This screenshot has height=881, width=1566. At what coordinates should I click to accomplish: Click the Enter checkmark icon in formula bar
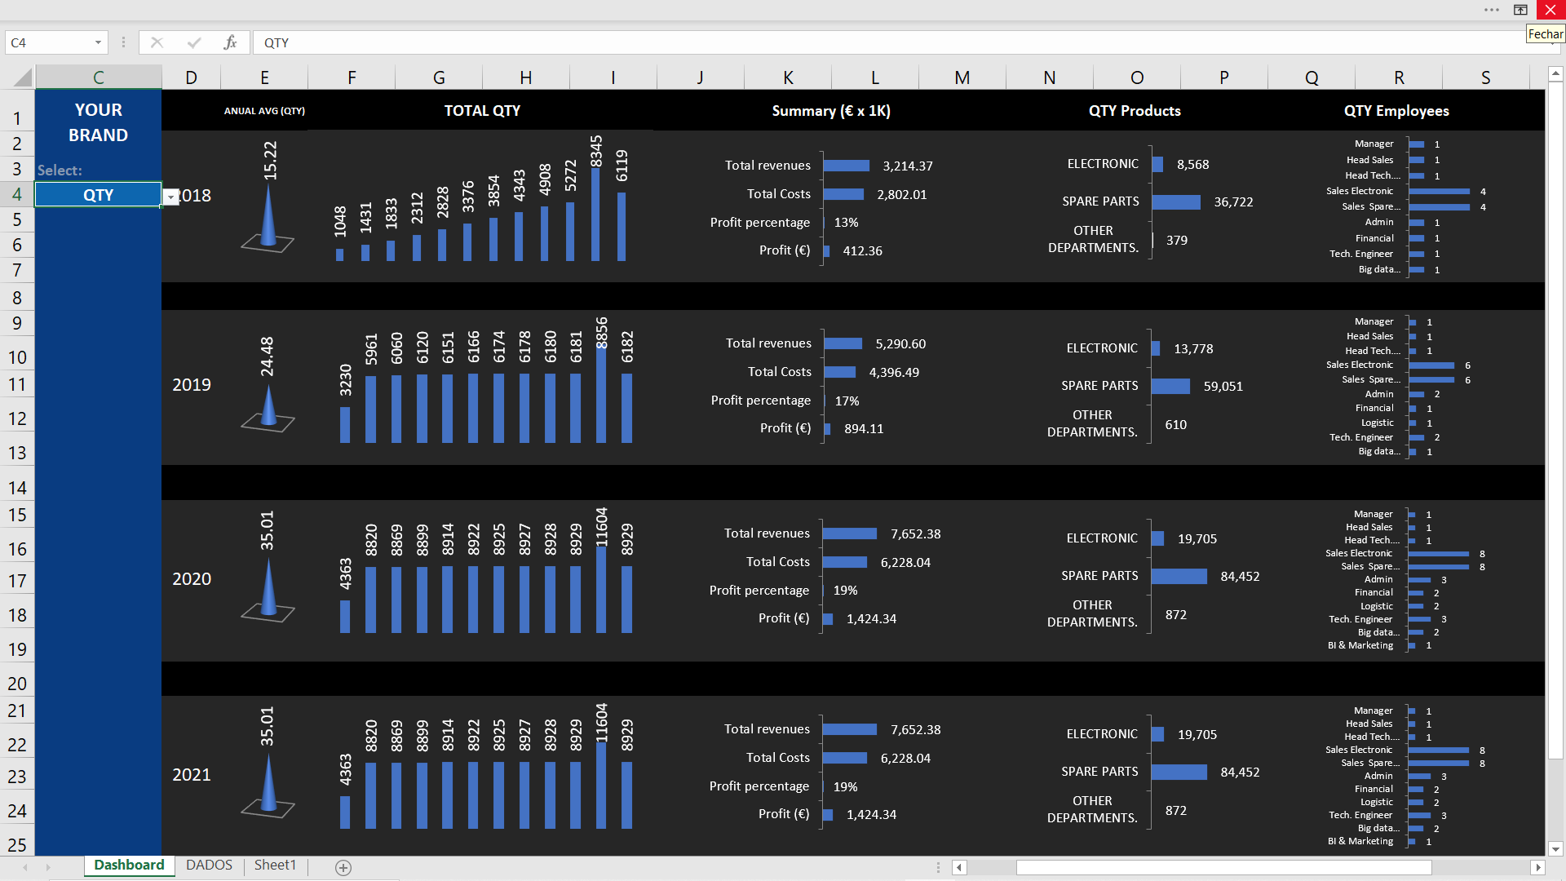(194, 42)
